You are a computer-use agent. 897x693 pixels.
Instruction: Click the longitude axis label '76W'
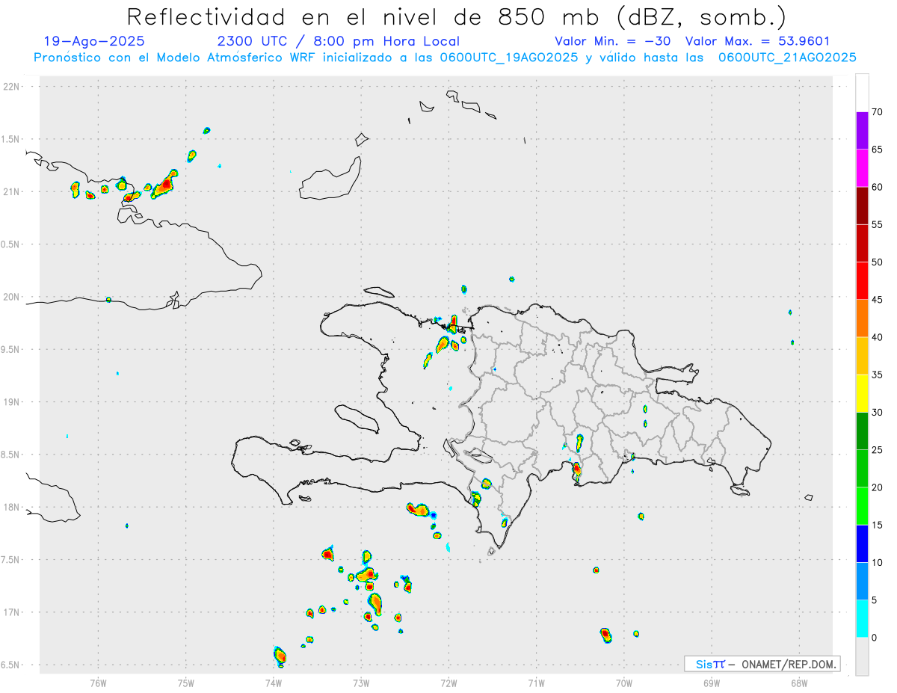[x=98, y=683]
